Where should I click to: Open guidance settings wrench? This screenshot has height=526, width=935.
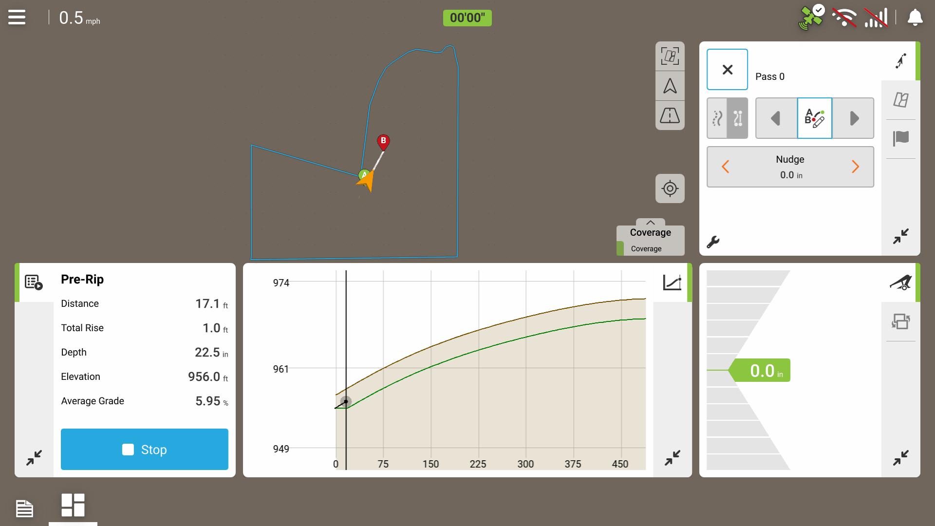(x=713, y=242)
